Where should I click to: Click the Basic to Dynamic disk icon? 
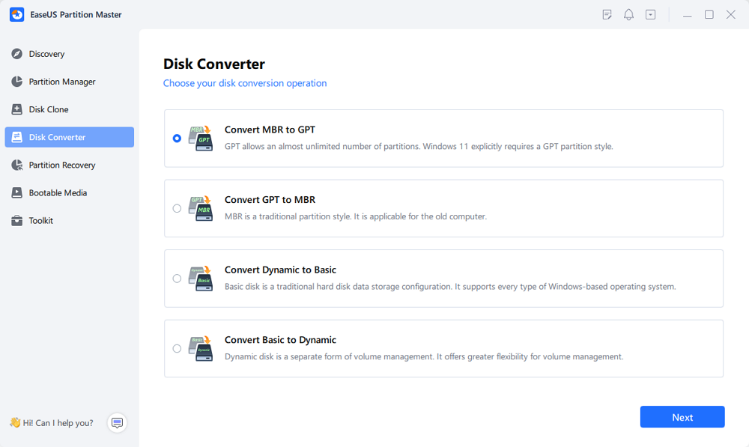tap(201, 349)
